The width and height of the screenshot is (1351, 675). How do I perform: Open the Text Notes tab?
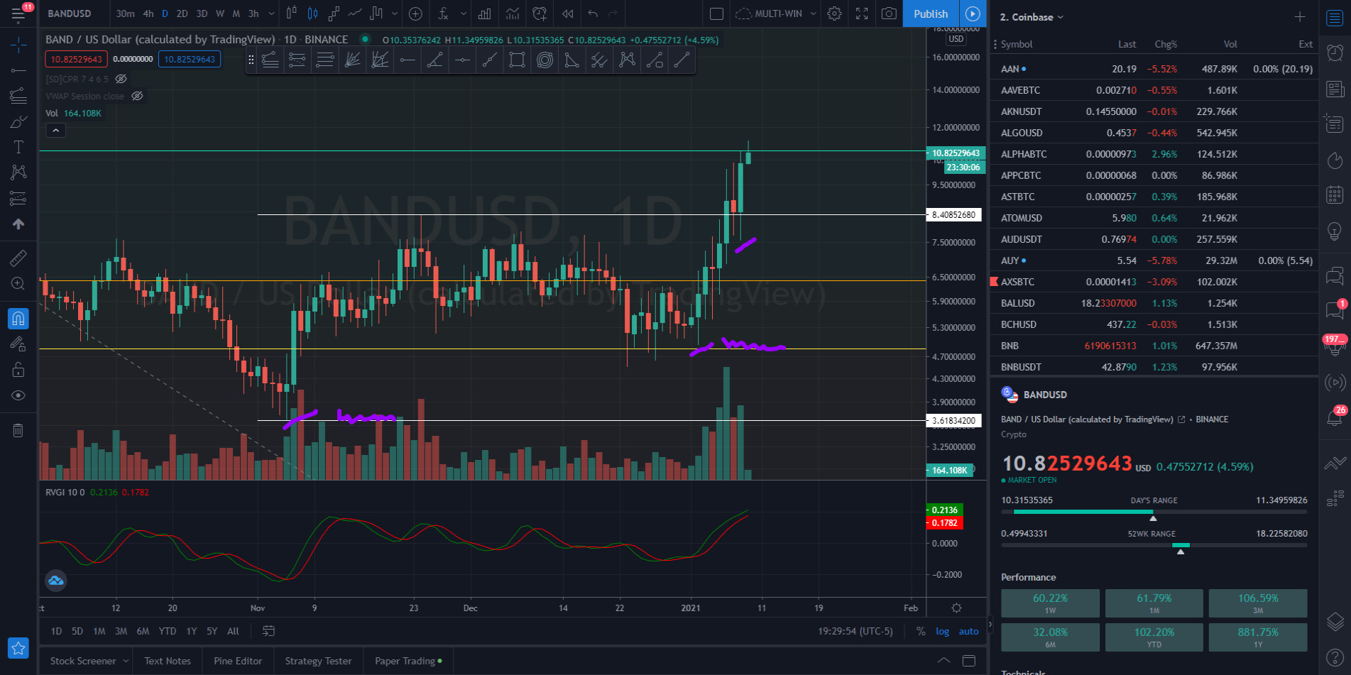[x=168, y=661]
